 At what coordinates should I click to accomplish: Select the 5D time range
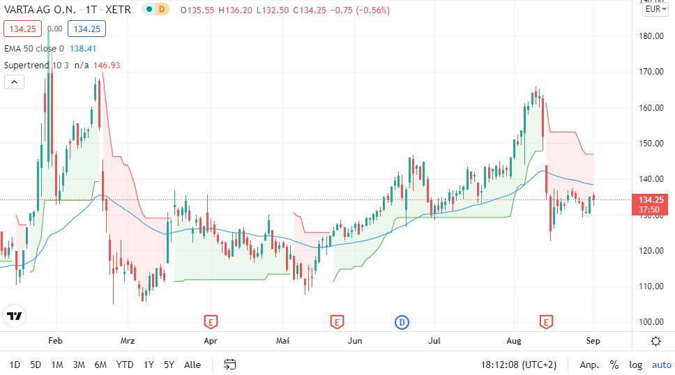pyautogui.click(x=36, y=365)
